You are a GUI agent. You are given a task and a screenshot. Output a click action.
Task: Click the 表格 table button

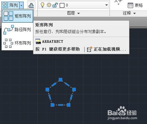(x=135, y=5)
